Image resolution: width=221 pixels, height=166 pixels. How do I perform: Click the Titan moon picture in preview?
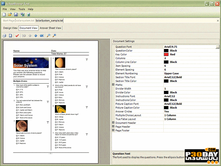pos(60,63)
